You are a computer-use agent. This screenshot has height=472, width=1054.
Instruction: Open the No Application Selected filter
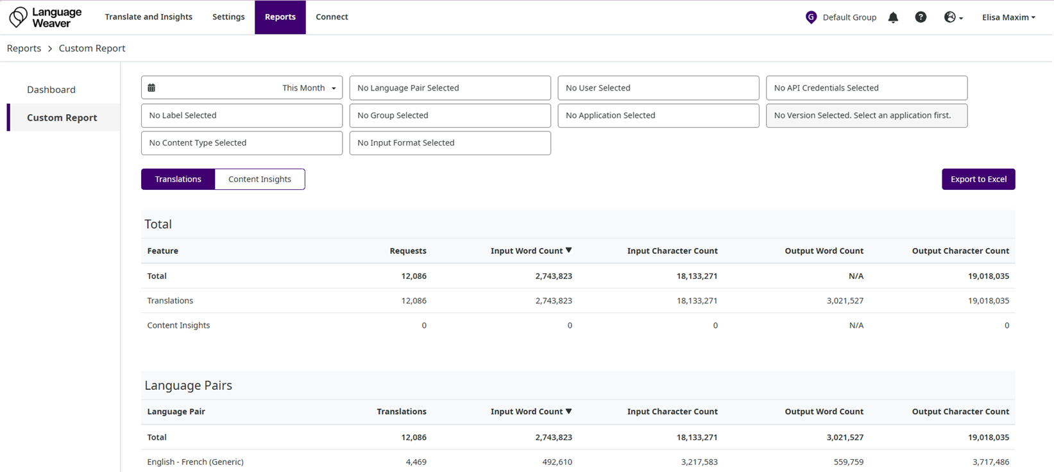(x=658, y=115)
